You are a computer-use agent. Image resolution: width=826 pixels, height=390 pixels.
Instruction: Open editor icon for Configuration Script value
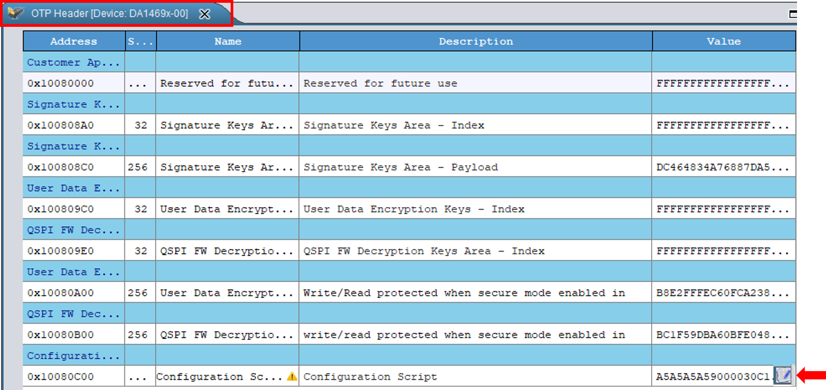[x=783, y=376]
